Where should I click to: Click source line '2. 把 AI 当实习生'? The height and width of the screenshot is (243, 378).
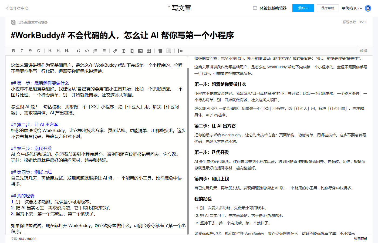(62, 208)
